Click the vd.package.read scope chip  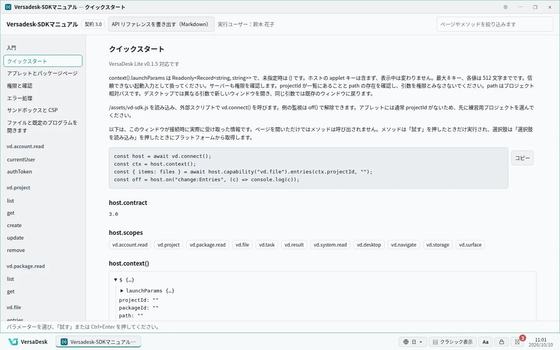coord(208,245)
